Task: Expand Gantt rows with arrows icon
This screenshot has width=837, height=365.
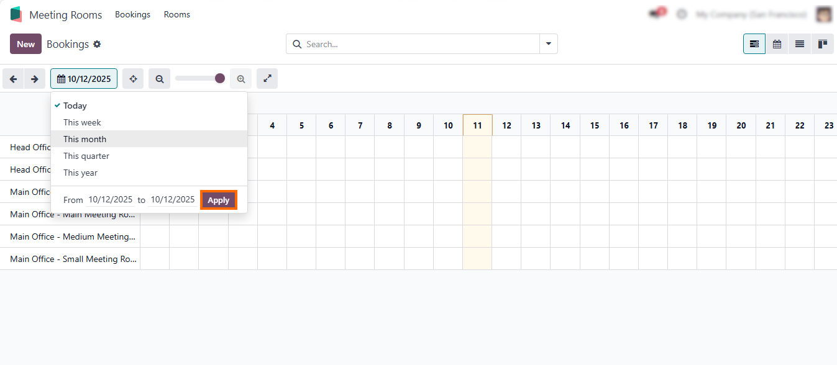Action: coord(267,79)
